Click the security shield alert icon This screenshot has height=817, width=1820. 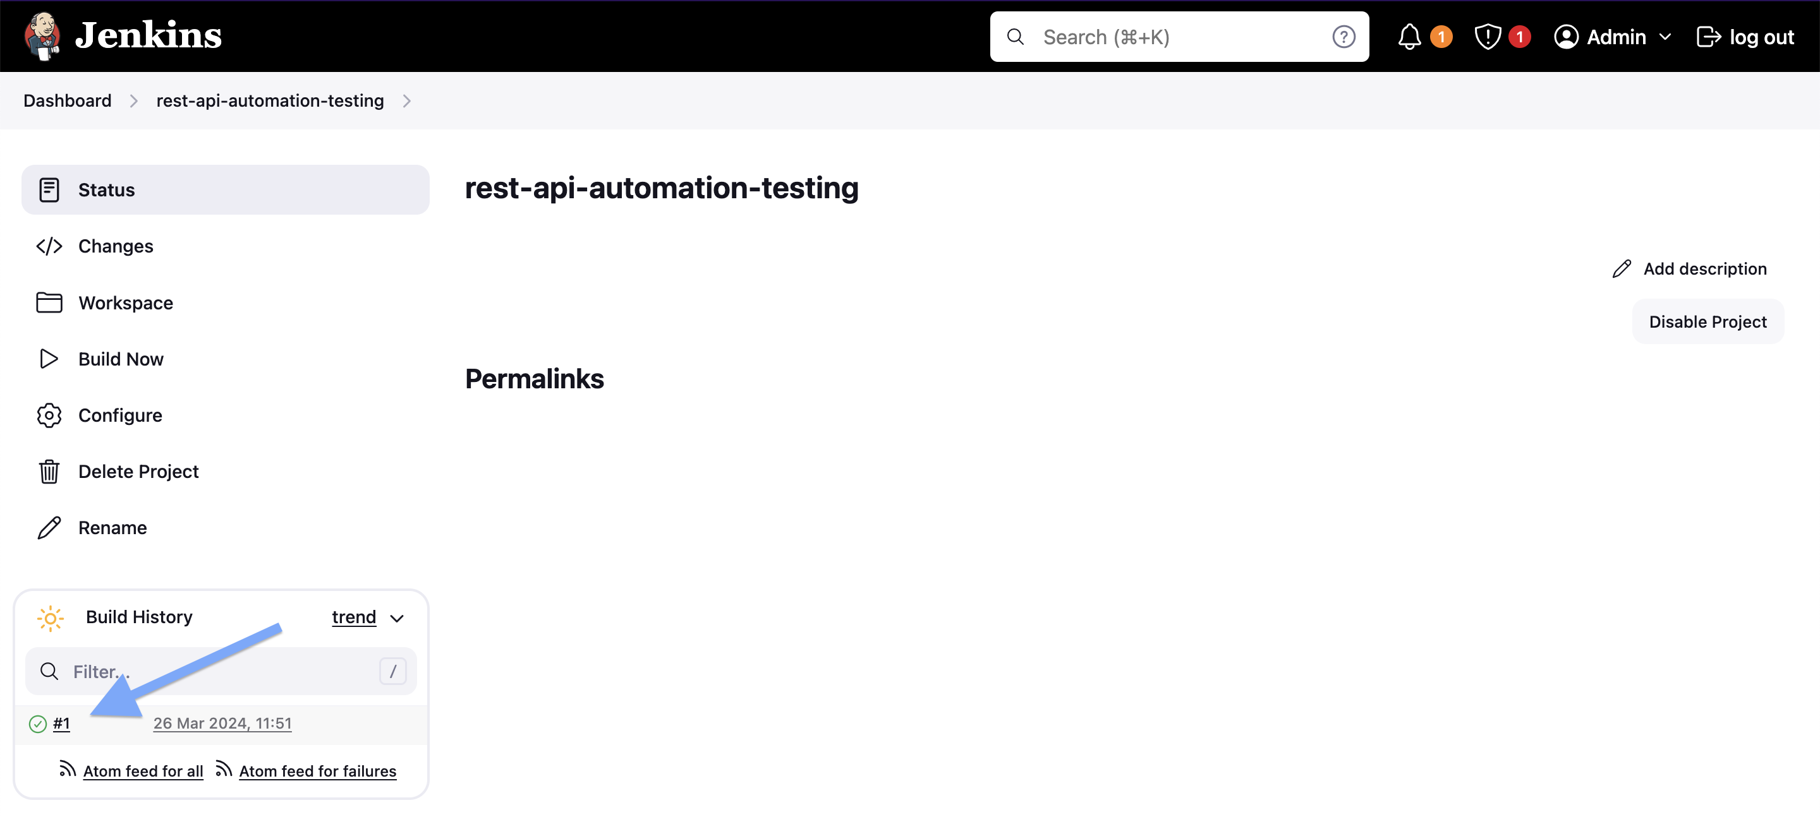[x=1487, y=36]
